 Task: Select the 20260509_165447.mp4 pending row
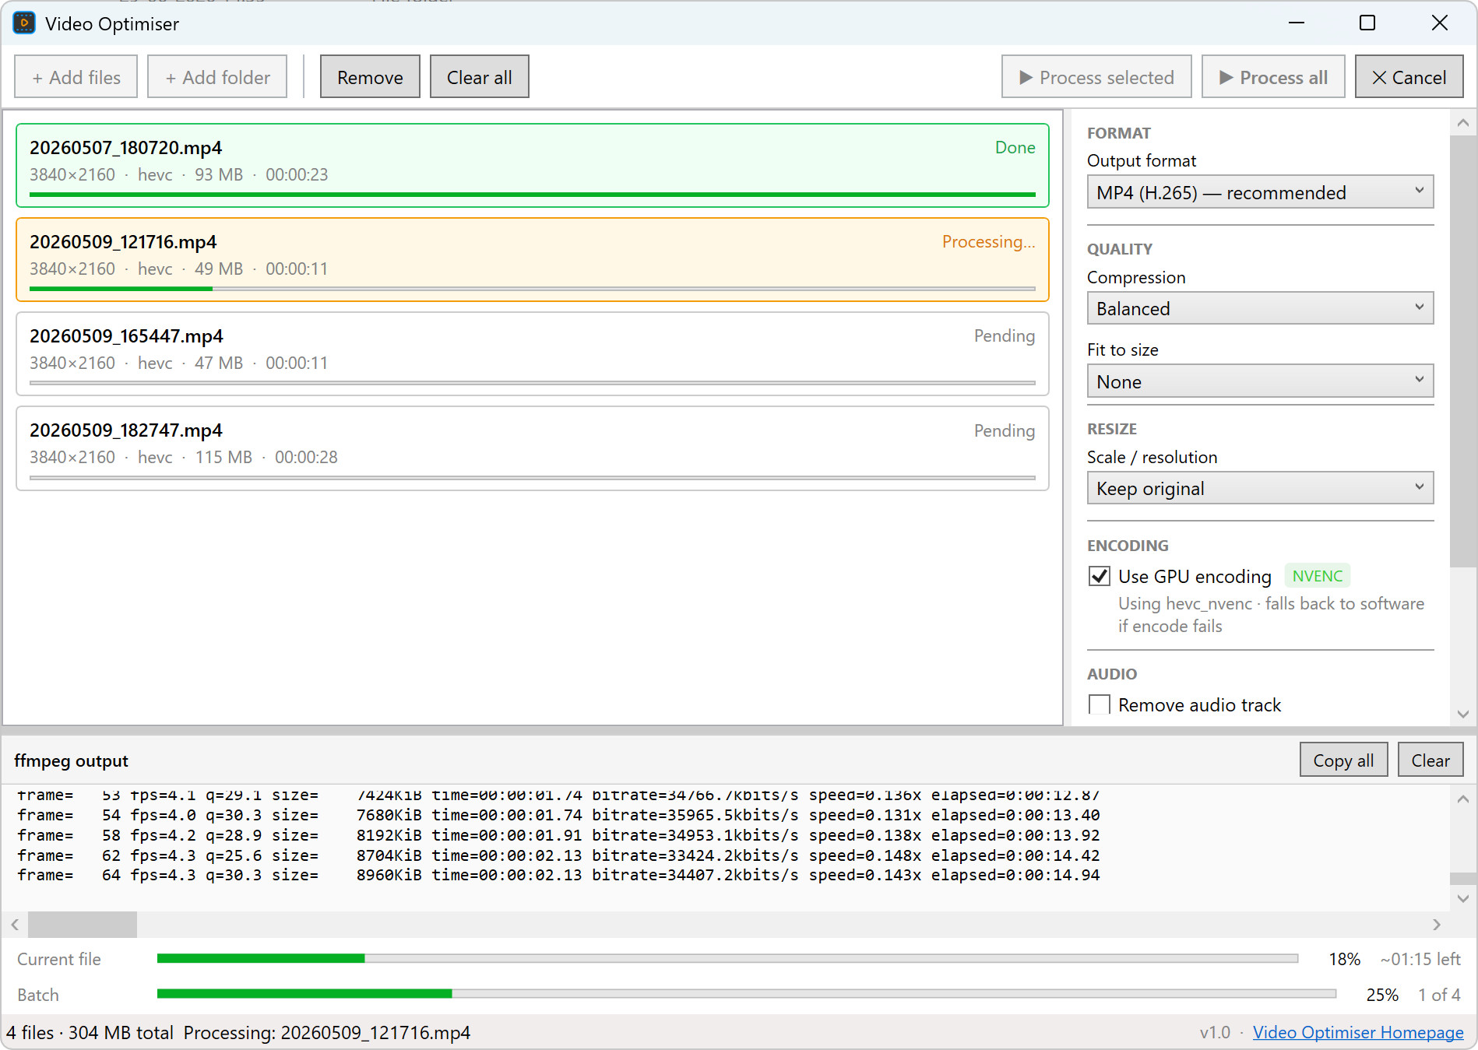(x=533, y=353)
